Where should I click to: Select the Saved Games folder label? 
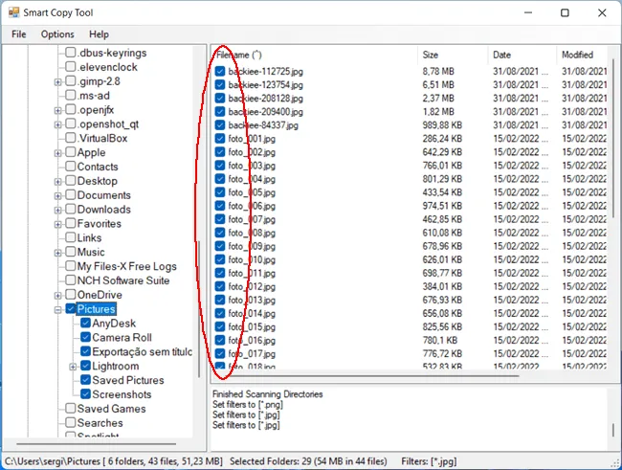point(111,409)
